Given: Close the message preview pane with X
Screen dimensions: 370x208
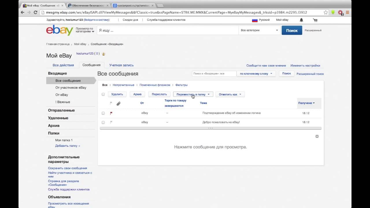Looking at the screenshot, I should pos(317,136).
